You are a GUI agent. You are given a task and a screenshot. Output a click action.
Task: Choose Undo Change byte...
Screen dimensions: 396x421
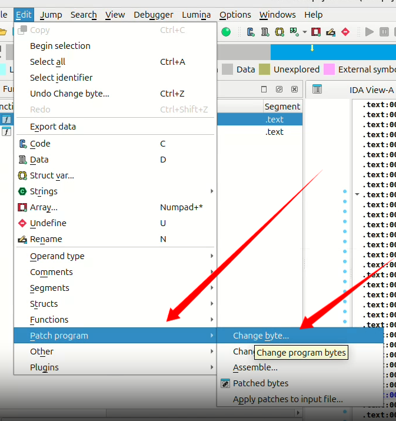(115, 94)
